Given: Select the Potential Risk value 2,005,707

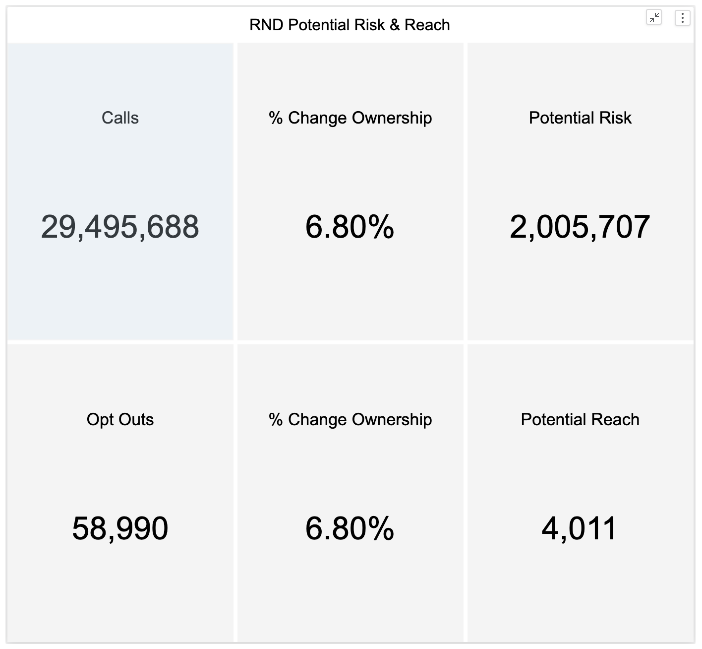Looking at the screenshot, I should pos(580,227).
